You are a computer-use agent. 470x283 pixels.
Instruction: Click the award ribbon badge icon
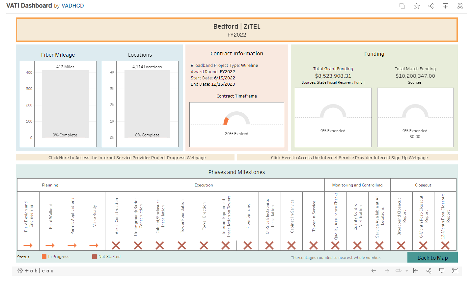[x=460, y=6]
